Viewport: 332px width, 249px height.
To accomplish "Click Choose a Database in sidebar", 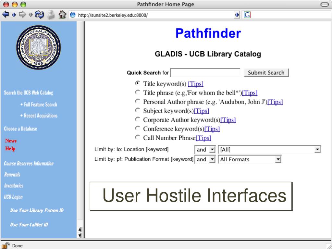I will (20, 129).
